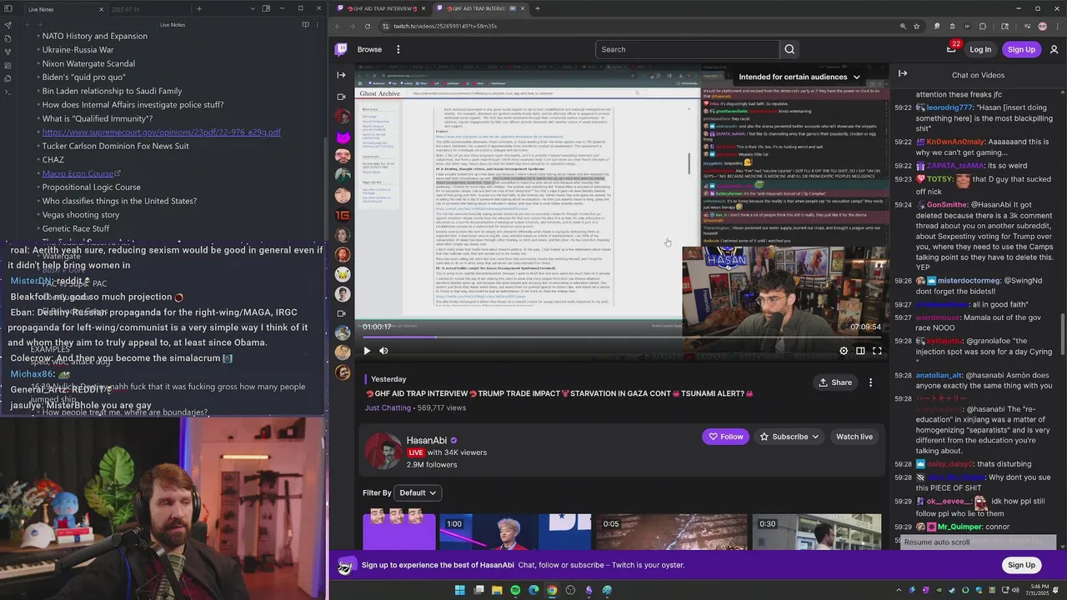The image size is (1067, 600).
Task: Toggle the notes app right sidebar panel
Action: (266, 9)
